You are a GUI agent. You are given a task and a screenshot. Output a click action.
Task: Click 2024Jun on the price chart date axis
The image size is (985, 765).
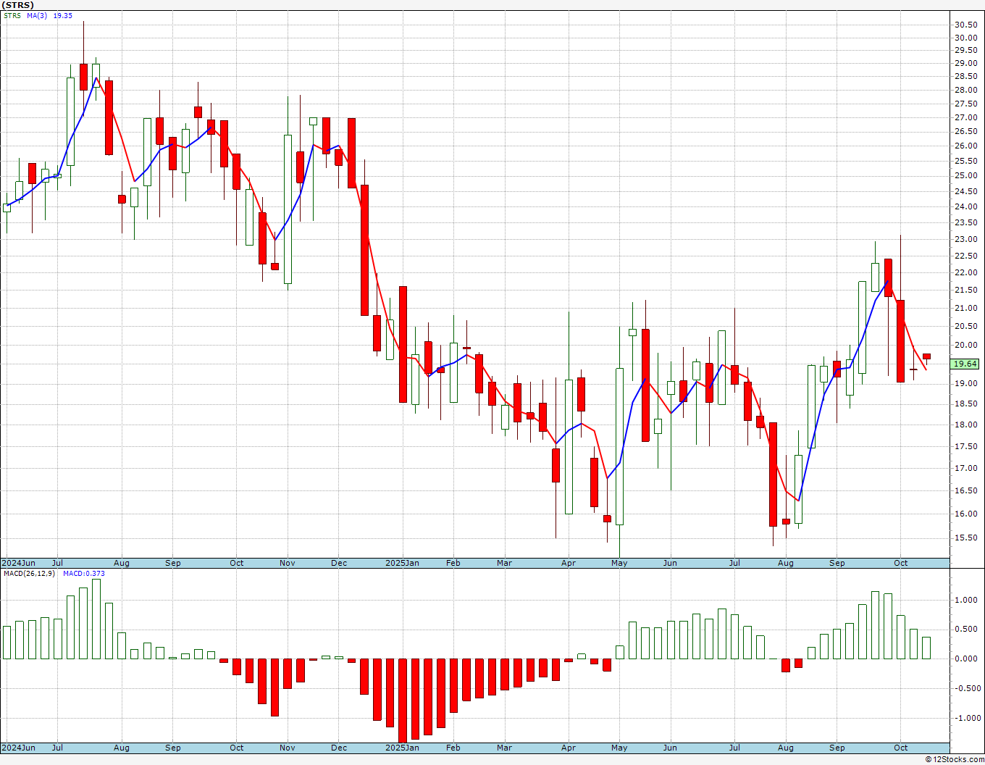pyautogui.click(x=18, y=563)
